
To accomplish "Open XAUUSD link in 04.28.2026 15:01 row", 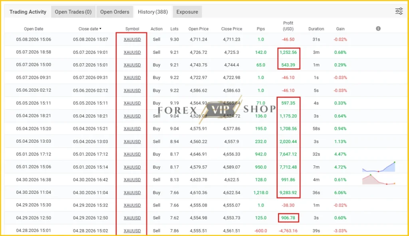I will coord(132,231).
